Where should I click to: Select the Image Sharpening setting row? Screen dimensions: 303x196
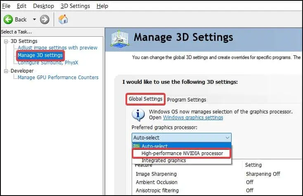click(156, 174)
